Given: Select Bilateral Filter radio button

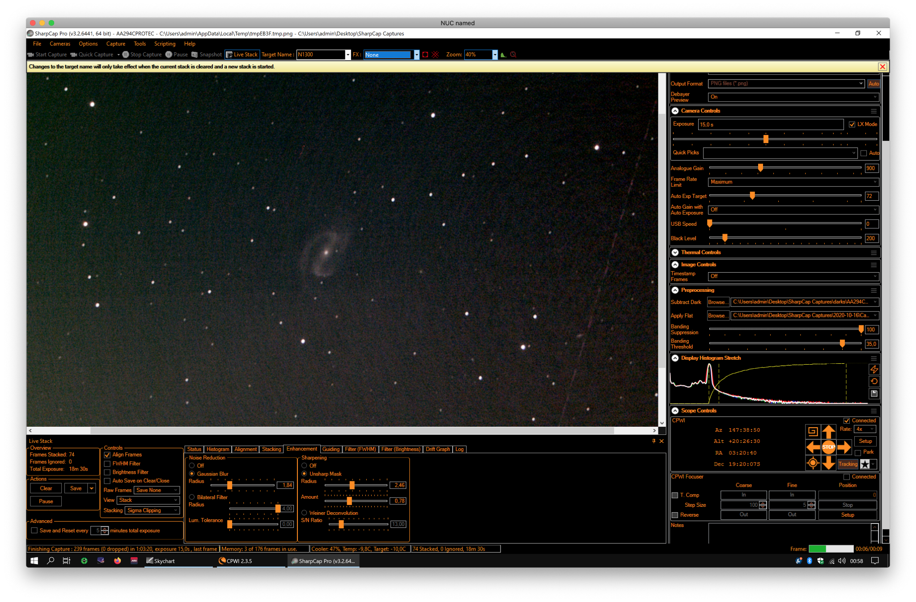Looking at the screenshot, I should 192,497.
